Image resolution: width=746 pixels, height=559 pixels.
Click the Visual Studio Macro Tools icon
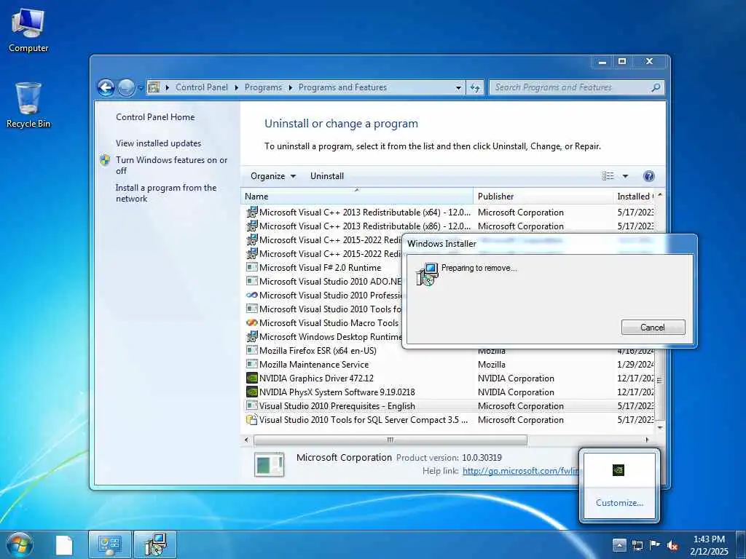coord(251,322)
